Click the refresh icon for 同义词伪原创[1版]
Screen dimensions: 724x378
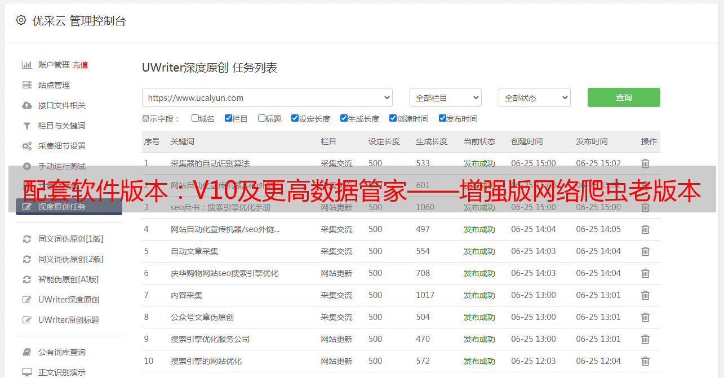pos(26,239)
